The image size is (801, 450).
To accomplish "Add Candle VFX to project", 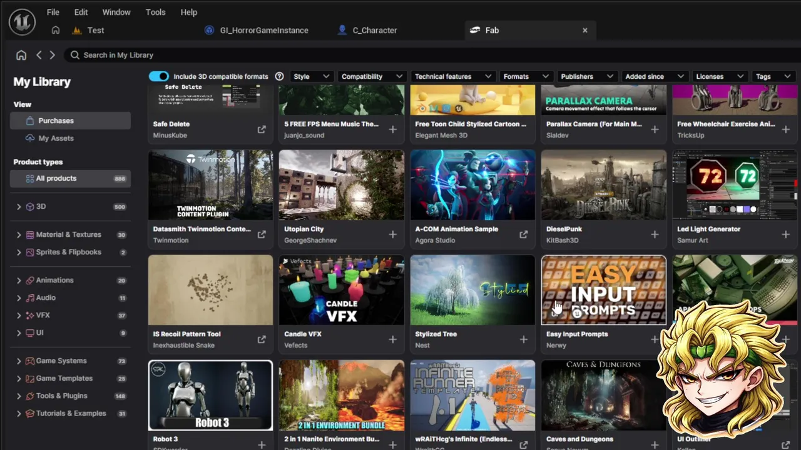I will click(x=392, y=339).
